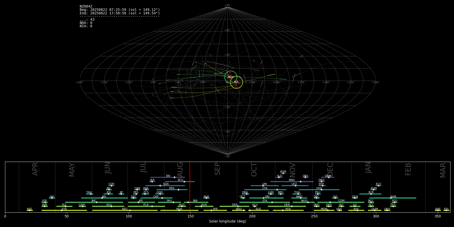Click the 300 tick on solar longitude axis
This screenshot has width=454, height=227.
pyautogui.click(x=376, y=216)
